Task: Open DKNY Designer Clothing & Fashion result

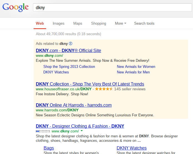Action: [80, 126]
